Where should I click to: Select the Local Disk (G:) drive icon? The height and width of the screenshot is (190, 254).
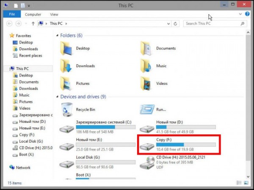pyautogui.click(x=67, y=164)
